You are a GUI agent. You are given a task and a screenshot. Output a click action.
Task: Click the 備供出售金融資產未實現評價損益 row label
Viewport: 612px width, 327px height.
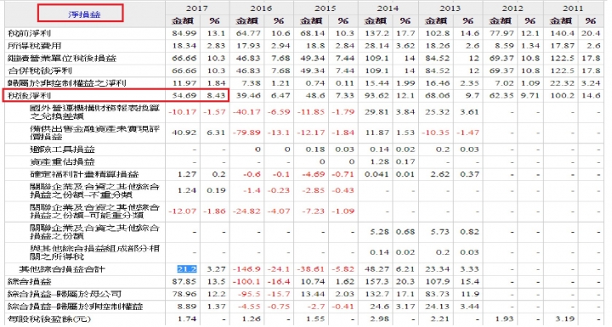(x=95, y=132)
